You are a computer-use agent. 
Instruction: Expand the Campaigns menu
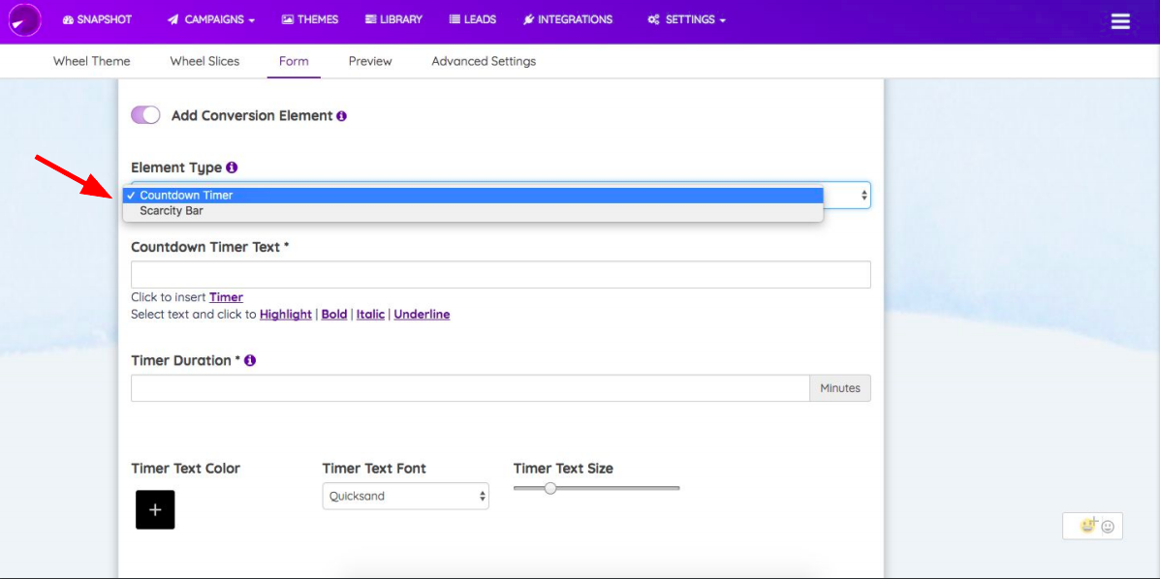coord(211,20)
